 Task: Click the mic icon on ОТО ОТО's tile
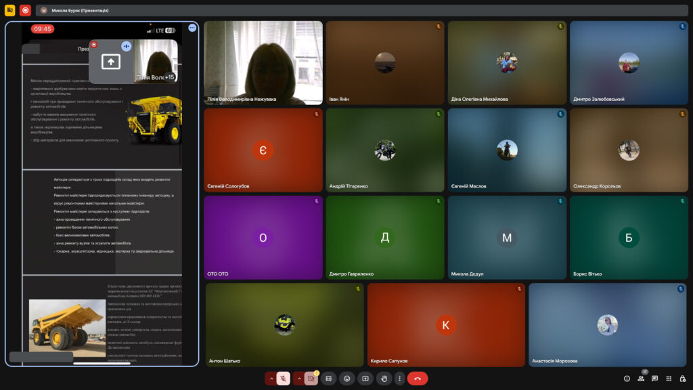[x=317, y=201]
